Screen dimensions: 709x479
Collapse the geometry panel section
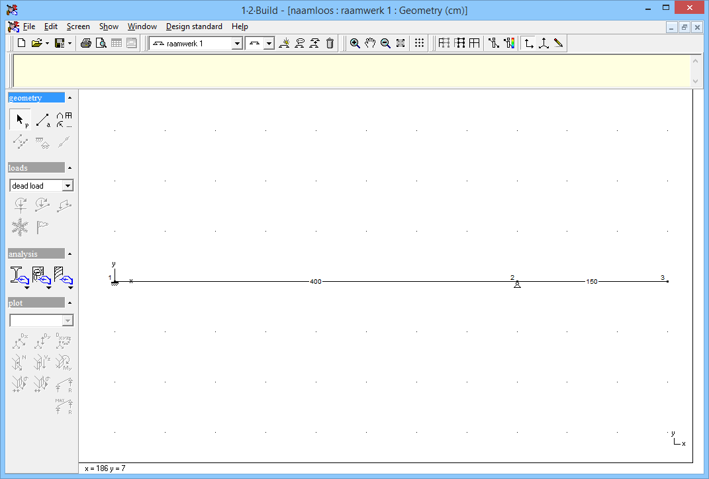point(70,98)
